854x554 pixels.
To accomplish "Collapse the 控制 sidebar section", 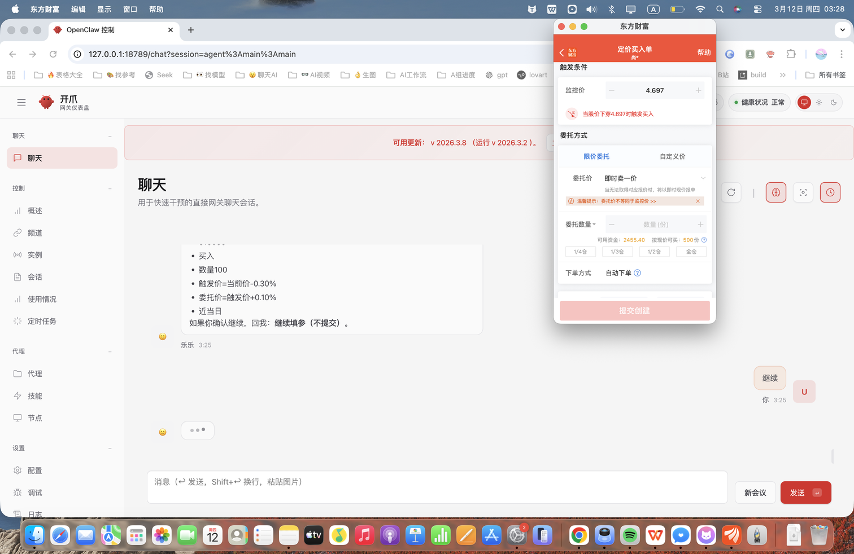I will [x=110, y=188].
